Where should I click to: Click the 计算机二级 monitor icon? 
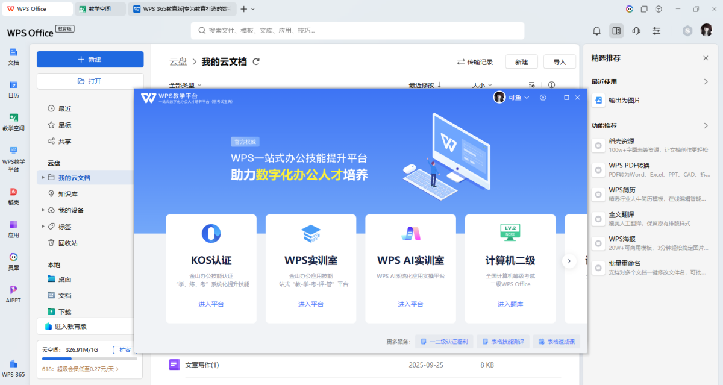coord(510,233)
